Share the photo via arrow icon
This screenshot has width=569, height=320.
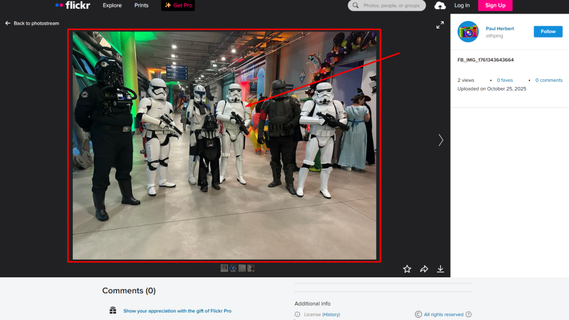pyautogui.click(x=424, y=269)
